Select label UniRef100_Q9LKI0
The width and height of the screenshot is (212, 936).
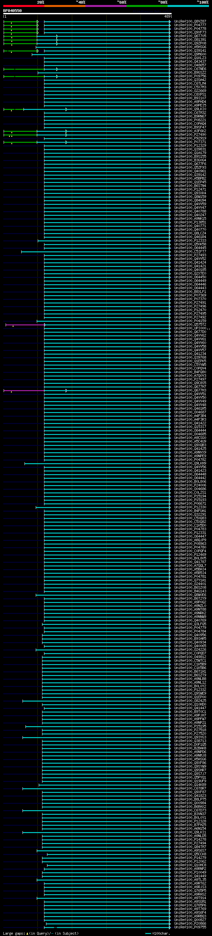190,109
